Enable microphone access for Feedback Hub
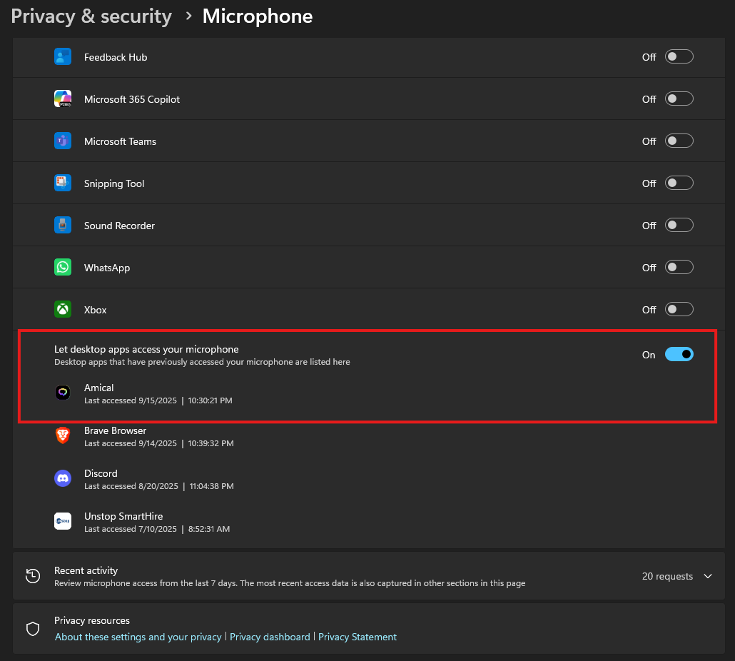The height and width of the screenshot is (661, 735). [x=679, y=56]
